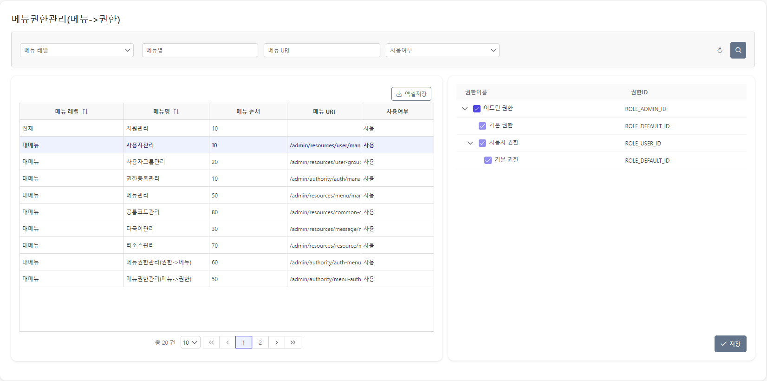Image resolution: width=767 pixels, height=381 pixels.
Task: Select the 메뉴관리 row
Action: pyautogui.click(x=227, y=195)
